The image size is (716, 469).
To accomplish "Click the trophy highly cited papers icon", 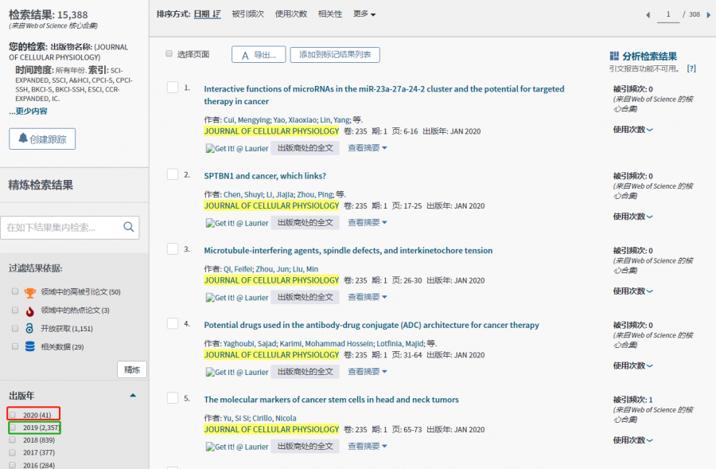I will click(x=30, y=292).
